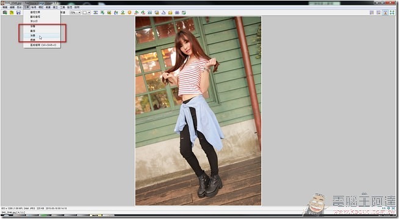Click the displayed photo of the woman
The image size is (399, 219).
click(198, 111)
